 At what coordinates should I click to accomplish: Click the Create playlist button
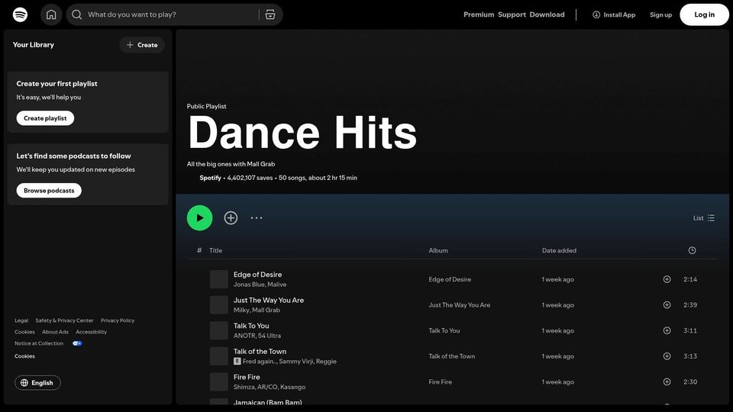pos(45,118)
